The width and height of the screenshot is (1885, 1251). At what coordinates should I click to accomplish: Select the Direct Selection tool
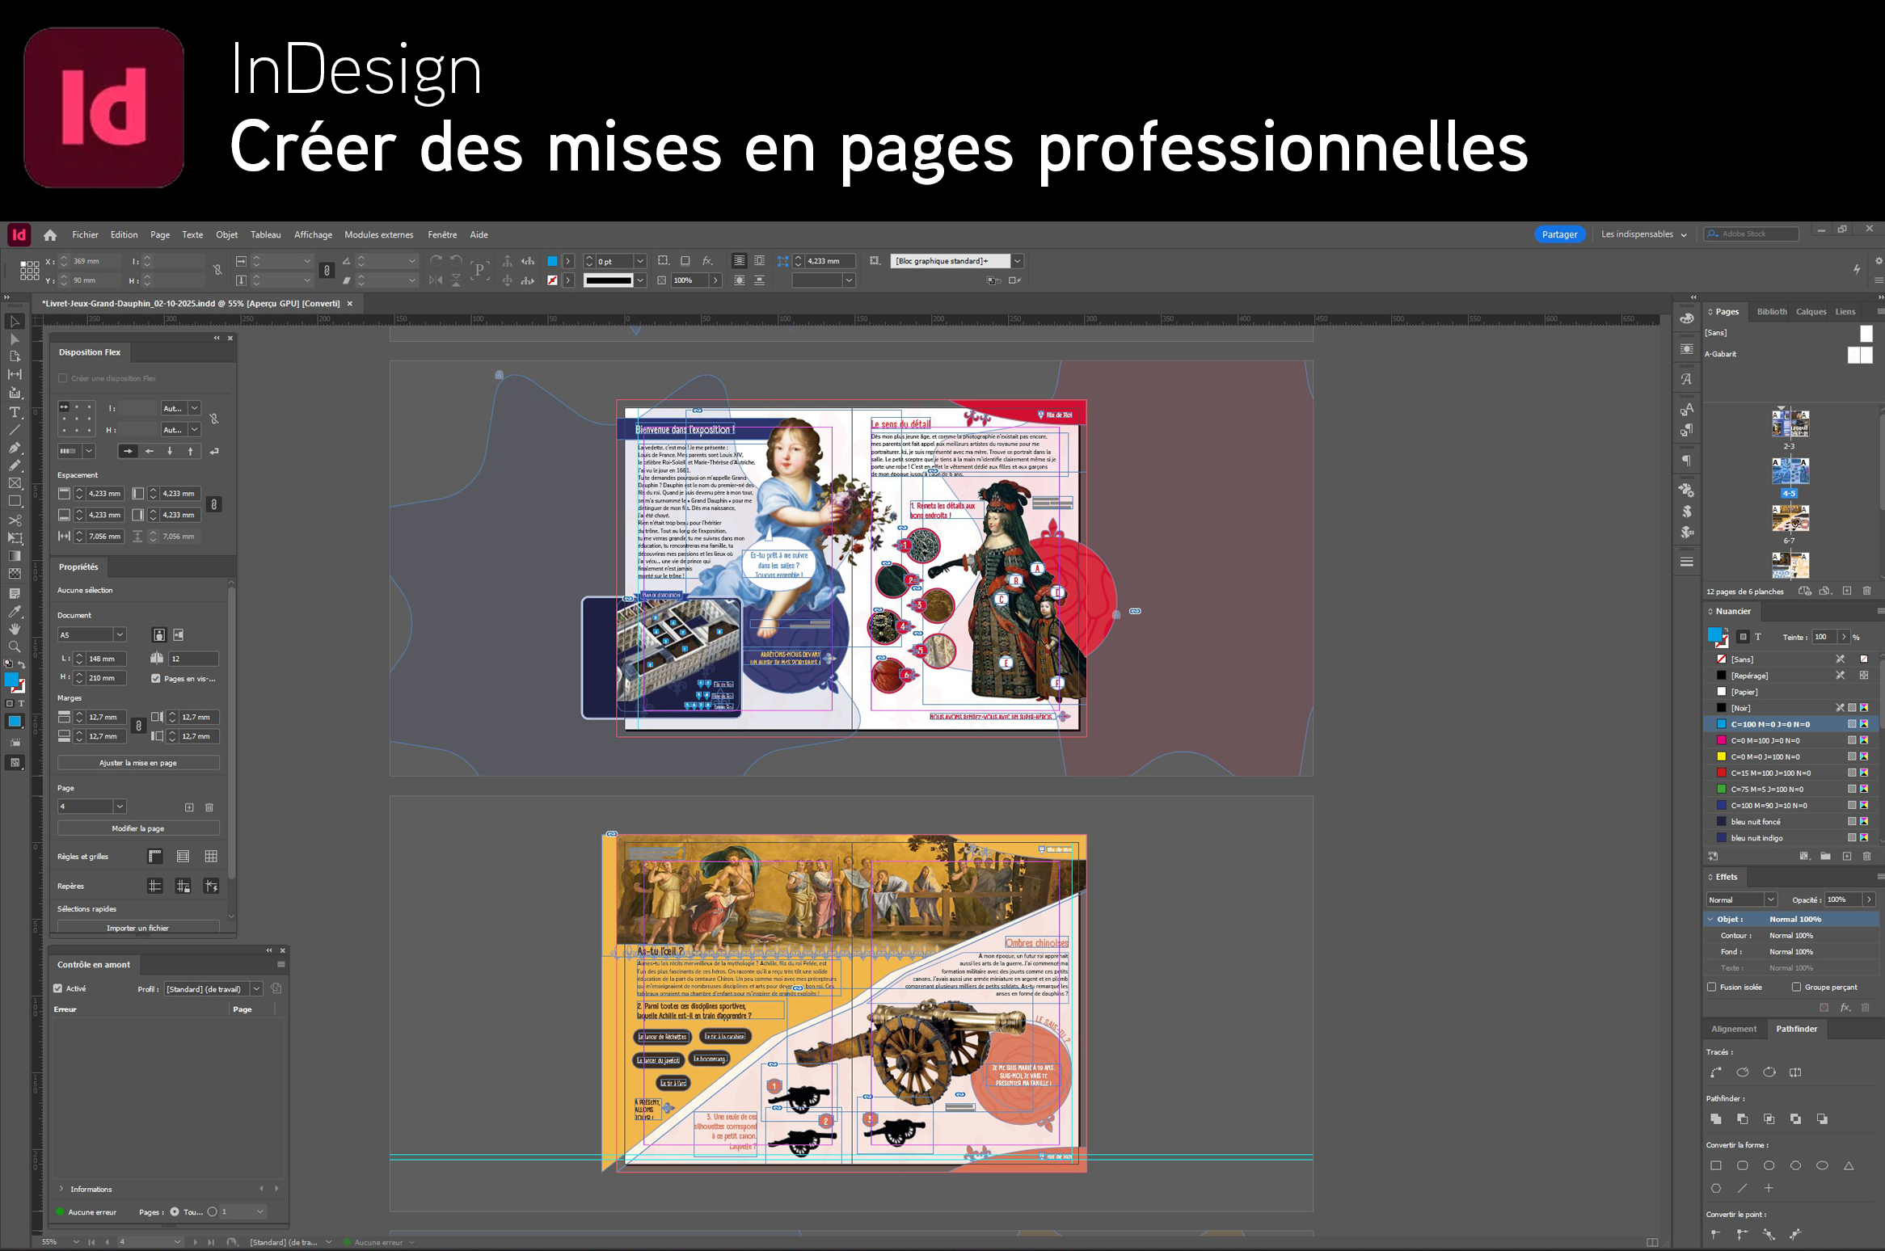[15, 339]
